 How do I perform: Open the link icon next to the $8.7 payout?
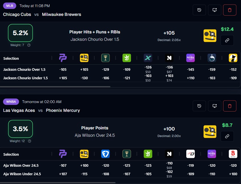pos(227,136)
